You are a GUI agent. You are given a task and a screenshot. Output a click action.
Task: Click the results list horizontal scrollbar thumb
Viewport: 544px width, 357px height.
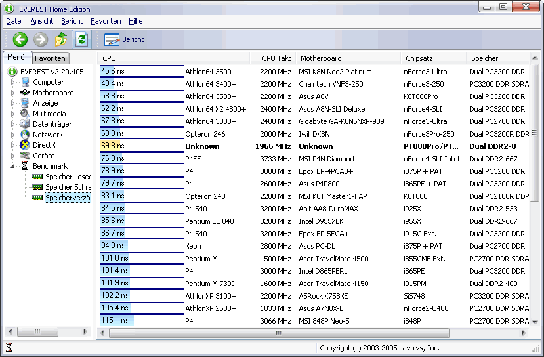(279, 333)
